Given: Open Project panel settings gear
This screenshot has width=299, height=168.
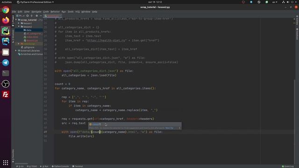Looking at the screenshot, I should tap(36, 16).
